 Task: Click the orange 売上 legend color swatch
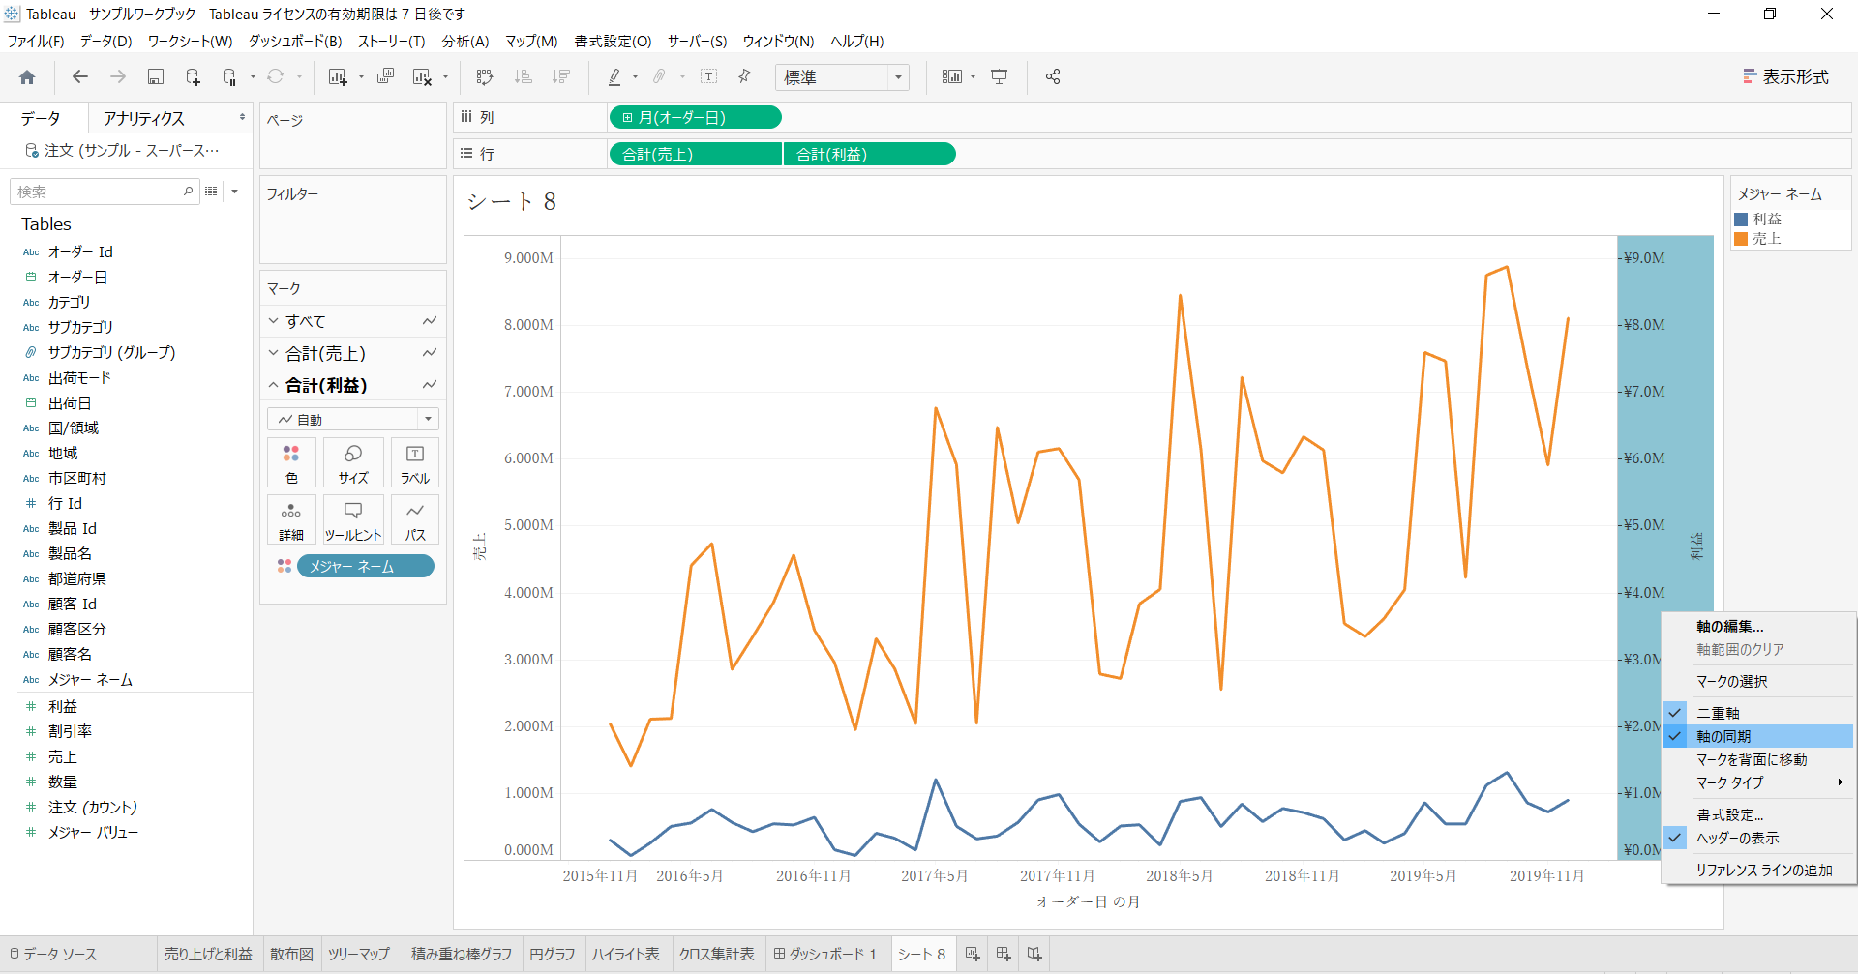pos(1741,239)
